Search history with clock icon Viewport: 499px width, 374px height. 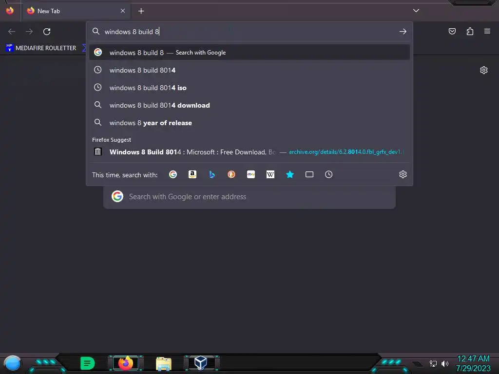point(329,174)
